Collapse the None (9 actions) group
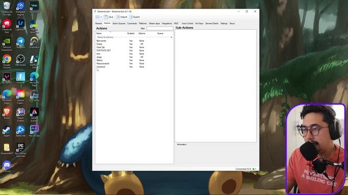Viewport: 348px width, 195px height. 171,37
